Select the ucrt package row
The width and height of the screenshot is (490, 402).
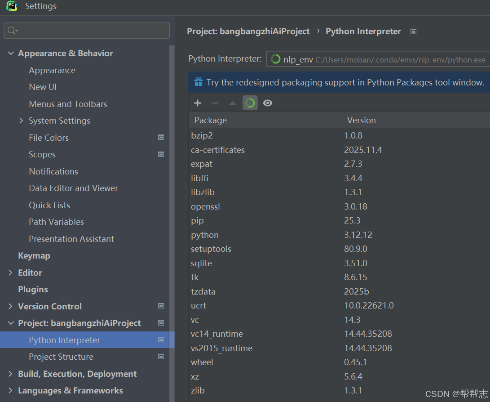[339, 305]
